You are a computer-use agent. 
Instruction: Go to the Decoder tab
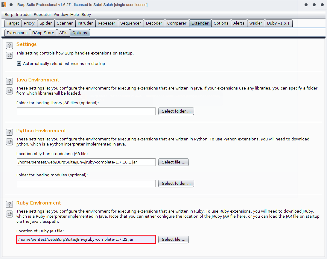click(x=154, y=23)
